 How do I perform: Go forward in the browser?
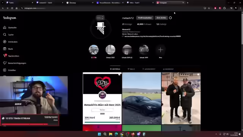click(x=8, y=8)
